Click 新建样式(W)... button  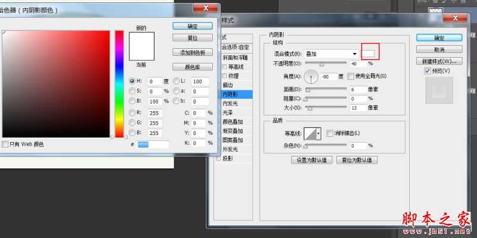(x=441, y=61)
